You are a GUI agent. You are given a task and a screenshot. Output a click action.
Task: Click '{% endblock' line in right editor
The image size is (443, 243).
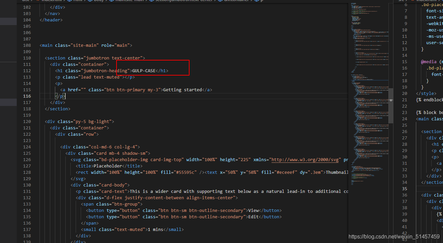coord(429,100)
